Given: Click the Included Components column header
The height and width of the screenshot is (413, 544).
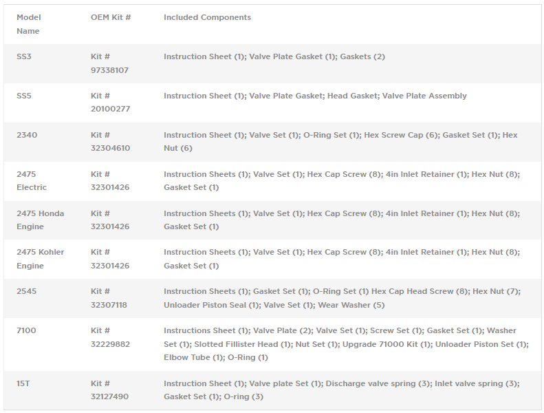Looking at the screenshot, I should pyautogui.click(x=207, y=17).
